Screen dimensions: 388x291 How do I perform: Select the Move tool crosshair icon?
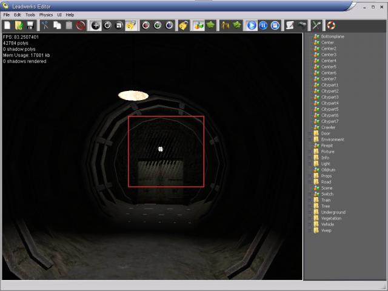tap(95, 25)
